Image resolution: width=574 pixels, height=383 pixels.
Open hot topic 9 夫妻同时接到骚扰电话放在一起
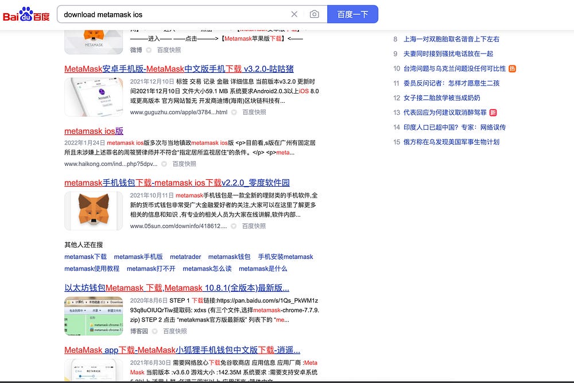click(x=448, y=53)
